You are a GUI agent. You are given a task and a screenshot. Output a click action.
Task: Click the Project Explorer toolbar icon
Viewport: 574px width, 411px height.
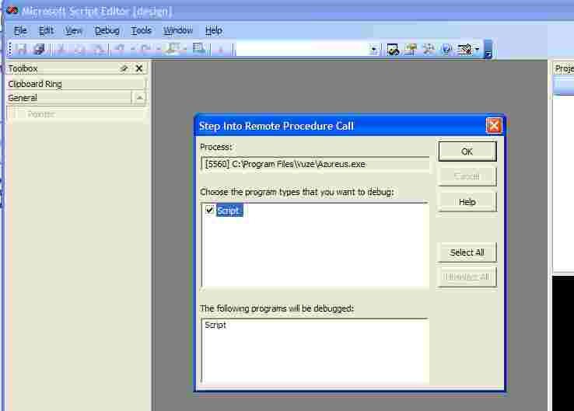tap(393, 49)
